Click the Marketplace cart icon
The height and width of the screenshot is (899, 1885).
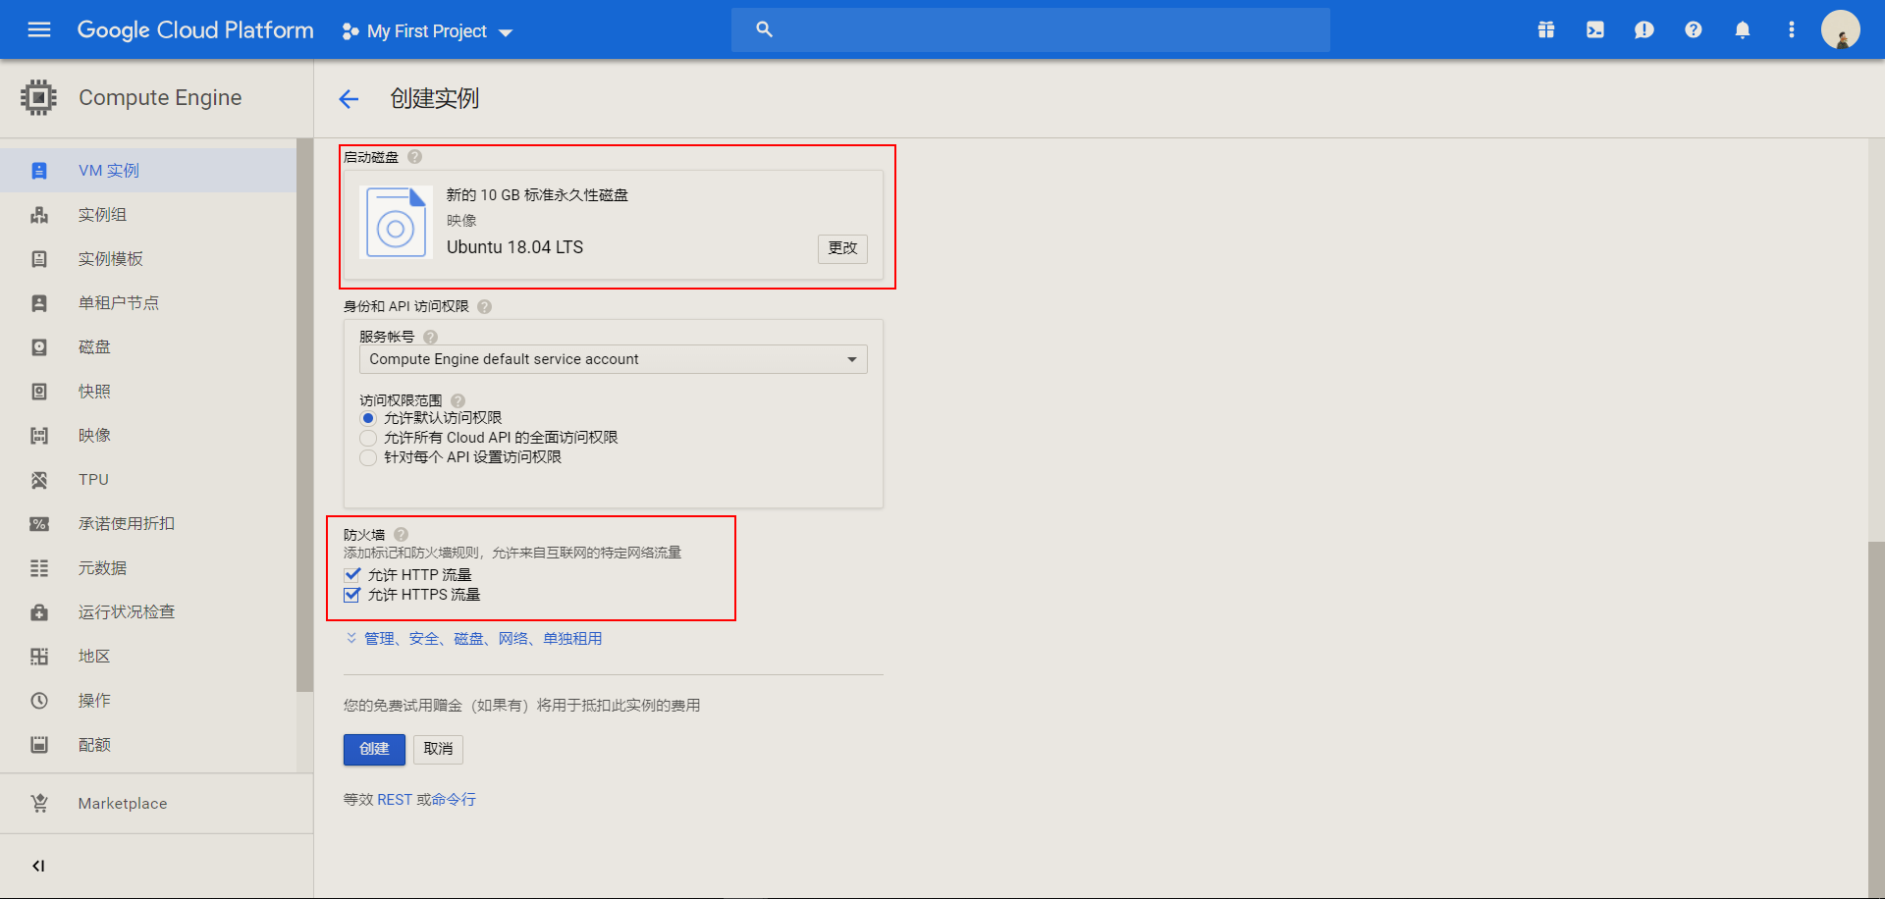(39, 803)
